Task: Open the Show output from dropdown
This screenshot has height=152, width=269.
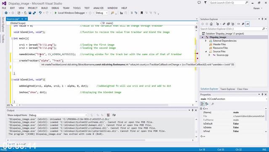Action: coord(58,115)
